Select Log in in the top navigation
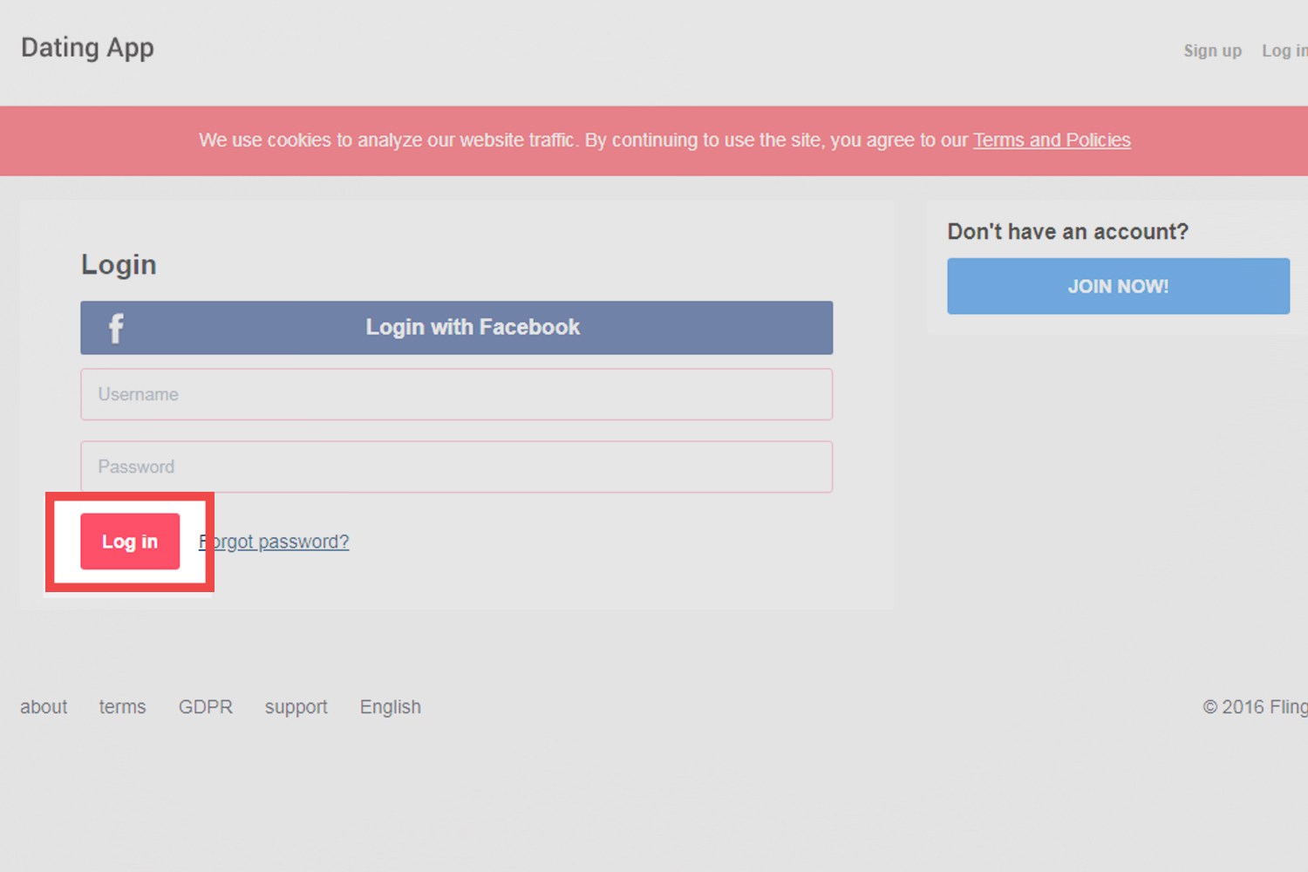1308x872 pixels. tap(1284, 51)
